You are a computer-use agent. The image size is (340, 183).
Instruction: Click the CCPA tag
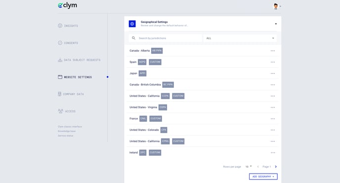coord(165,96)
